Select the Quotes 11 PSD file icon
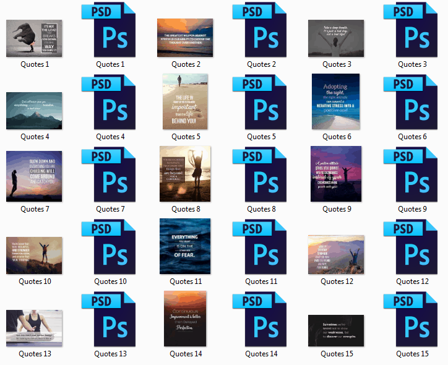 259,247
